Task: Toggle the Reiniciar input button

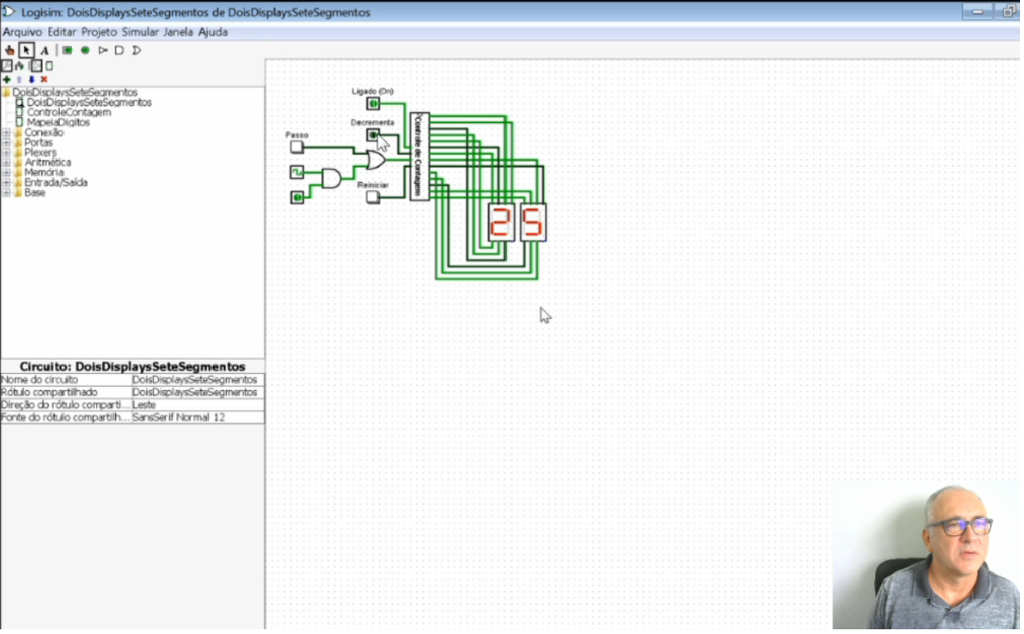Action: pos(373,197)
